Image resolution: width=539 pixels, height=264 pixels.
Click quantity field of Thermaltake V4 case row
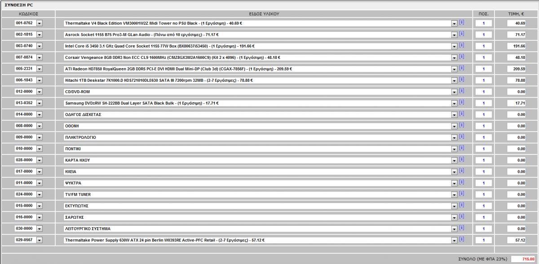[x=483, y=23]
